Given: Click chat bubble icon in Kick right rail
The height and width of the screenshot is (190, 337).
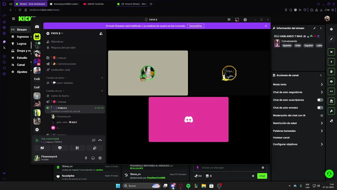Looking at the screenshot, I should [331, 82].
